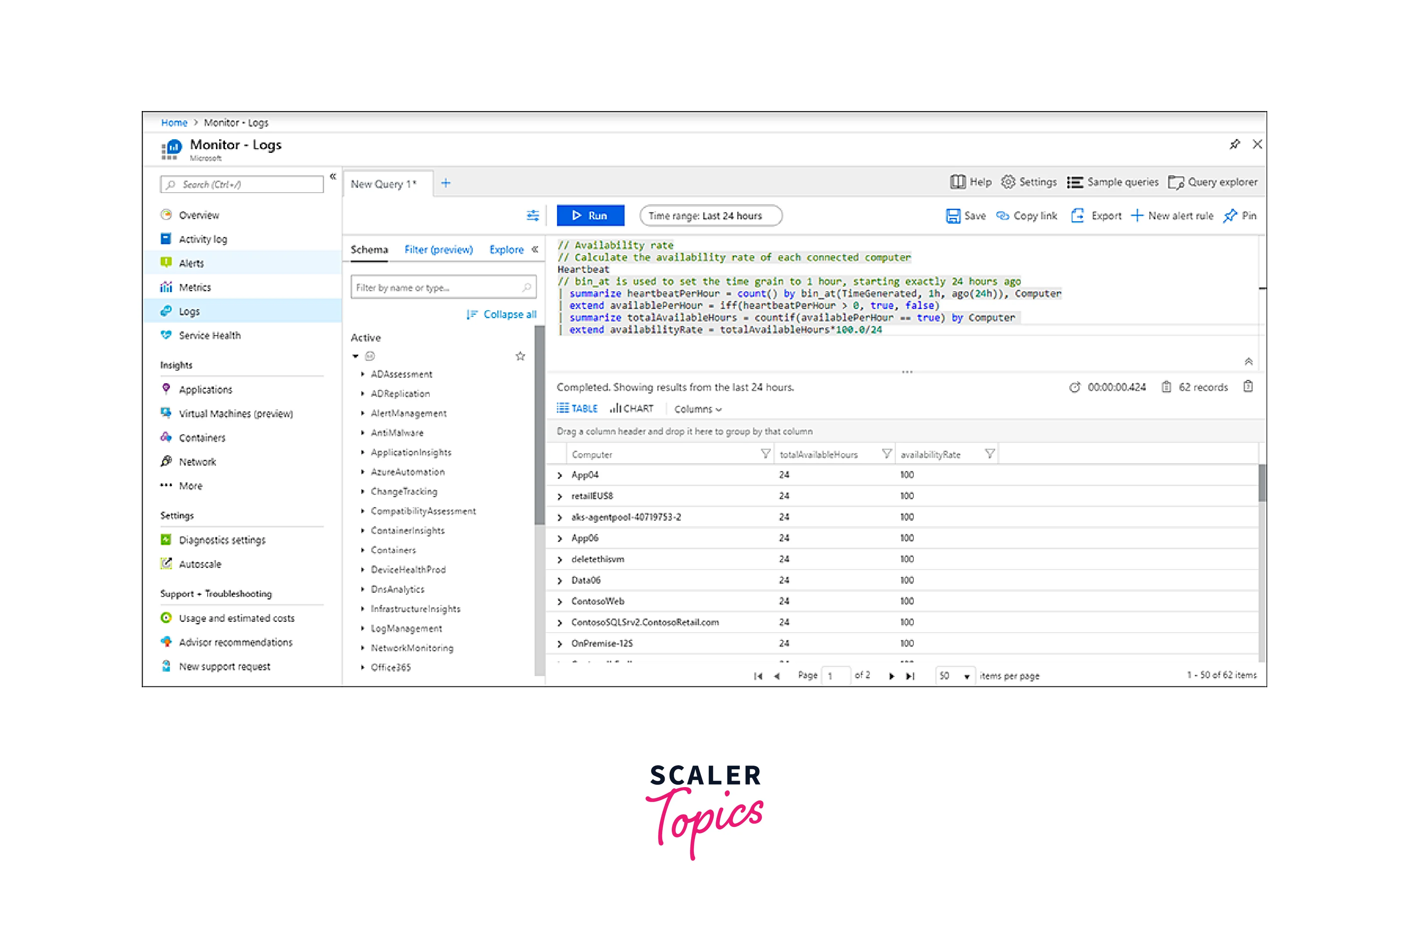
Task: Pin the query with the Pin icon
Action: pyautogui.click(x=1230, y=216)
